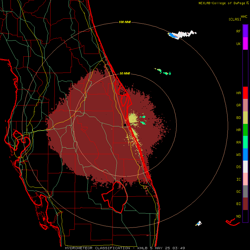Click the UK legend label
250x250 pixels.
click(x=238, y=44)
